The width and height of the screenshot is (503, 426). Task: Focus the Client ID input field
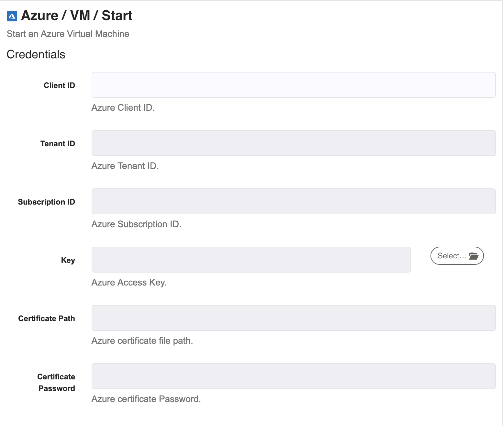pyautogui.click(x=294, y=85)
